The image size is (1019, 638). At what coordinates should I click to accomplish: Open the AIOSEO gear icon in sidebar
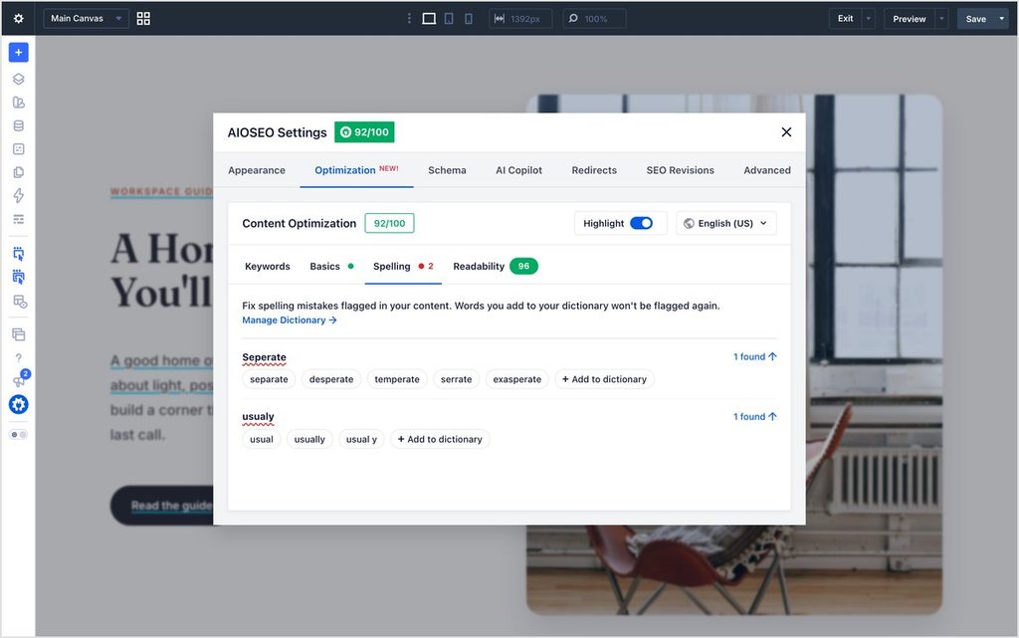coord(18,405)
